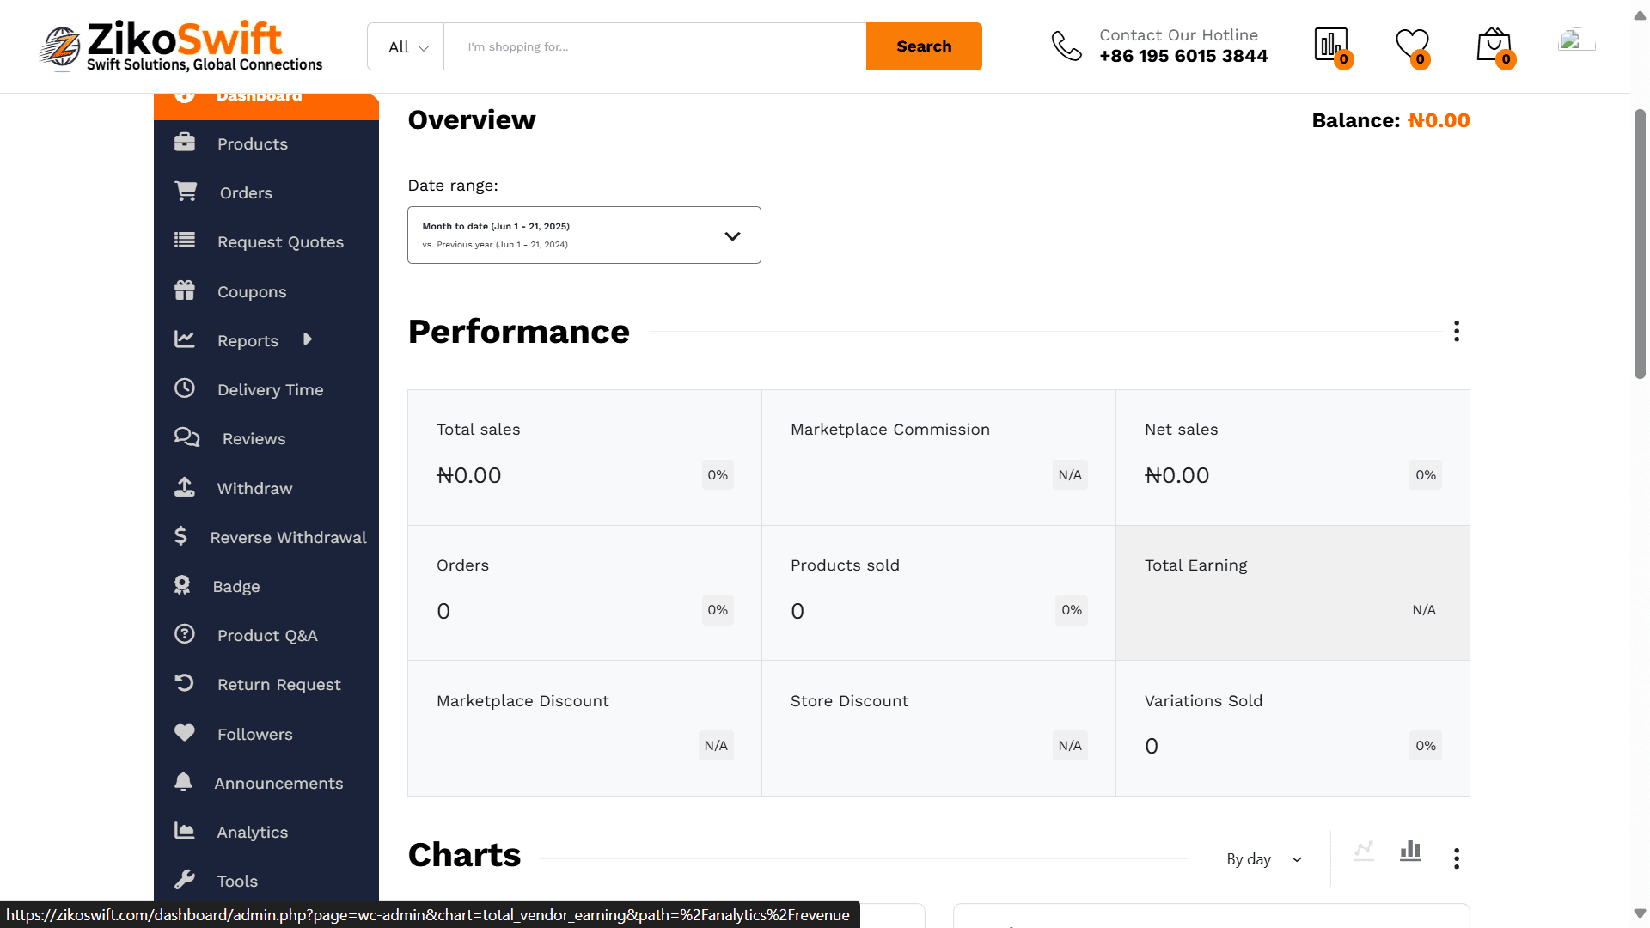This screenshot has height=928, width=1650.
Task: Open the All categories search dropdown
Action: tap(406, 46)
